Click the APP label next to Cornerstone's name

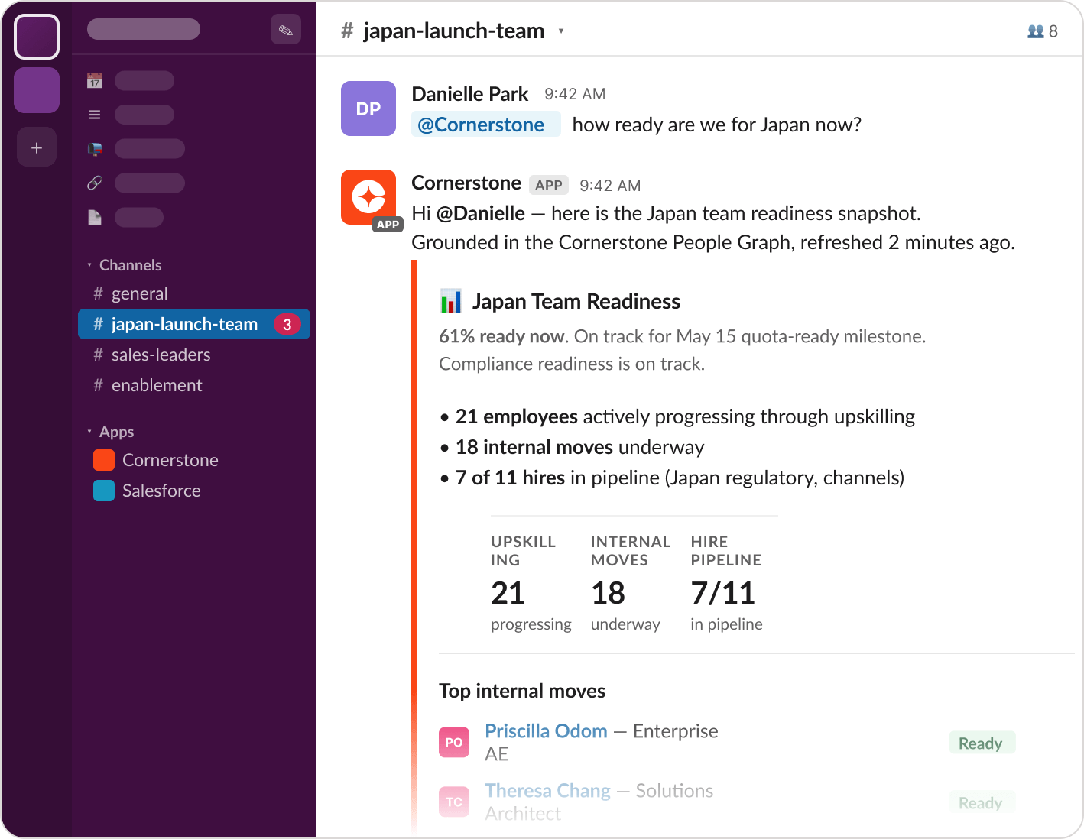(549, 185)
